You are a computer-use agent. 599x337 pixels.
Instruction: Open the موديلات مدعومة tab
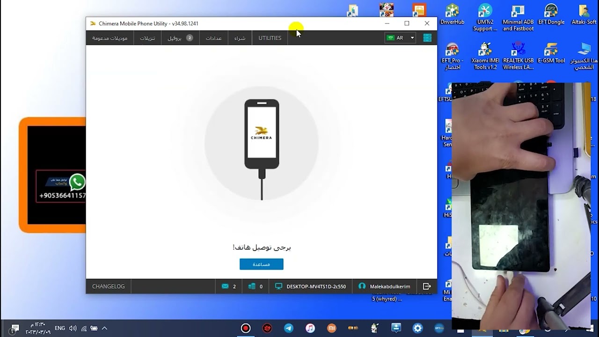(110, 38)
